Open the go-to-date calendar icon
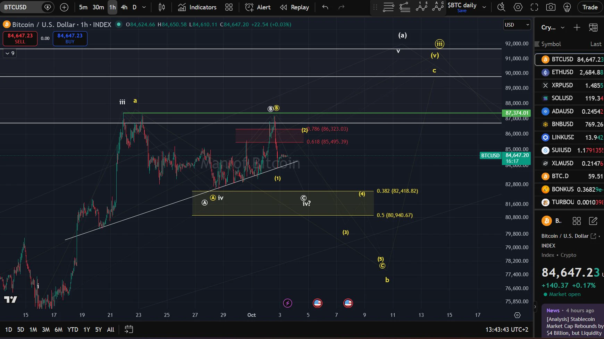The image size is (604, 339). [x=129, y=329]
